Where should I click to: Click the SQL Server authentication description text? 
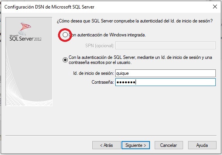click(x=140, y=60)
